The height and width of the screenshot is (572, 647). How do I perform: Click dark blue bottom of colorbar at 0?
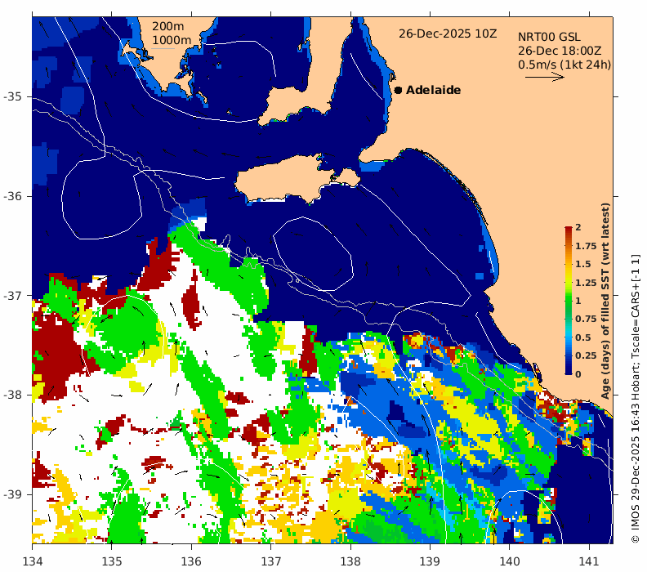[x=569, y=371]
